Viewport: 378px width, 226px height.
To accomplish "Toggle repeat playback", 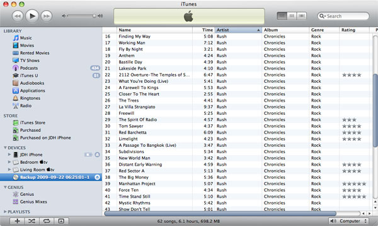I will (x=47, y=221).
